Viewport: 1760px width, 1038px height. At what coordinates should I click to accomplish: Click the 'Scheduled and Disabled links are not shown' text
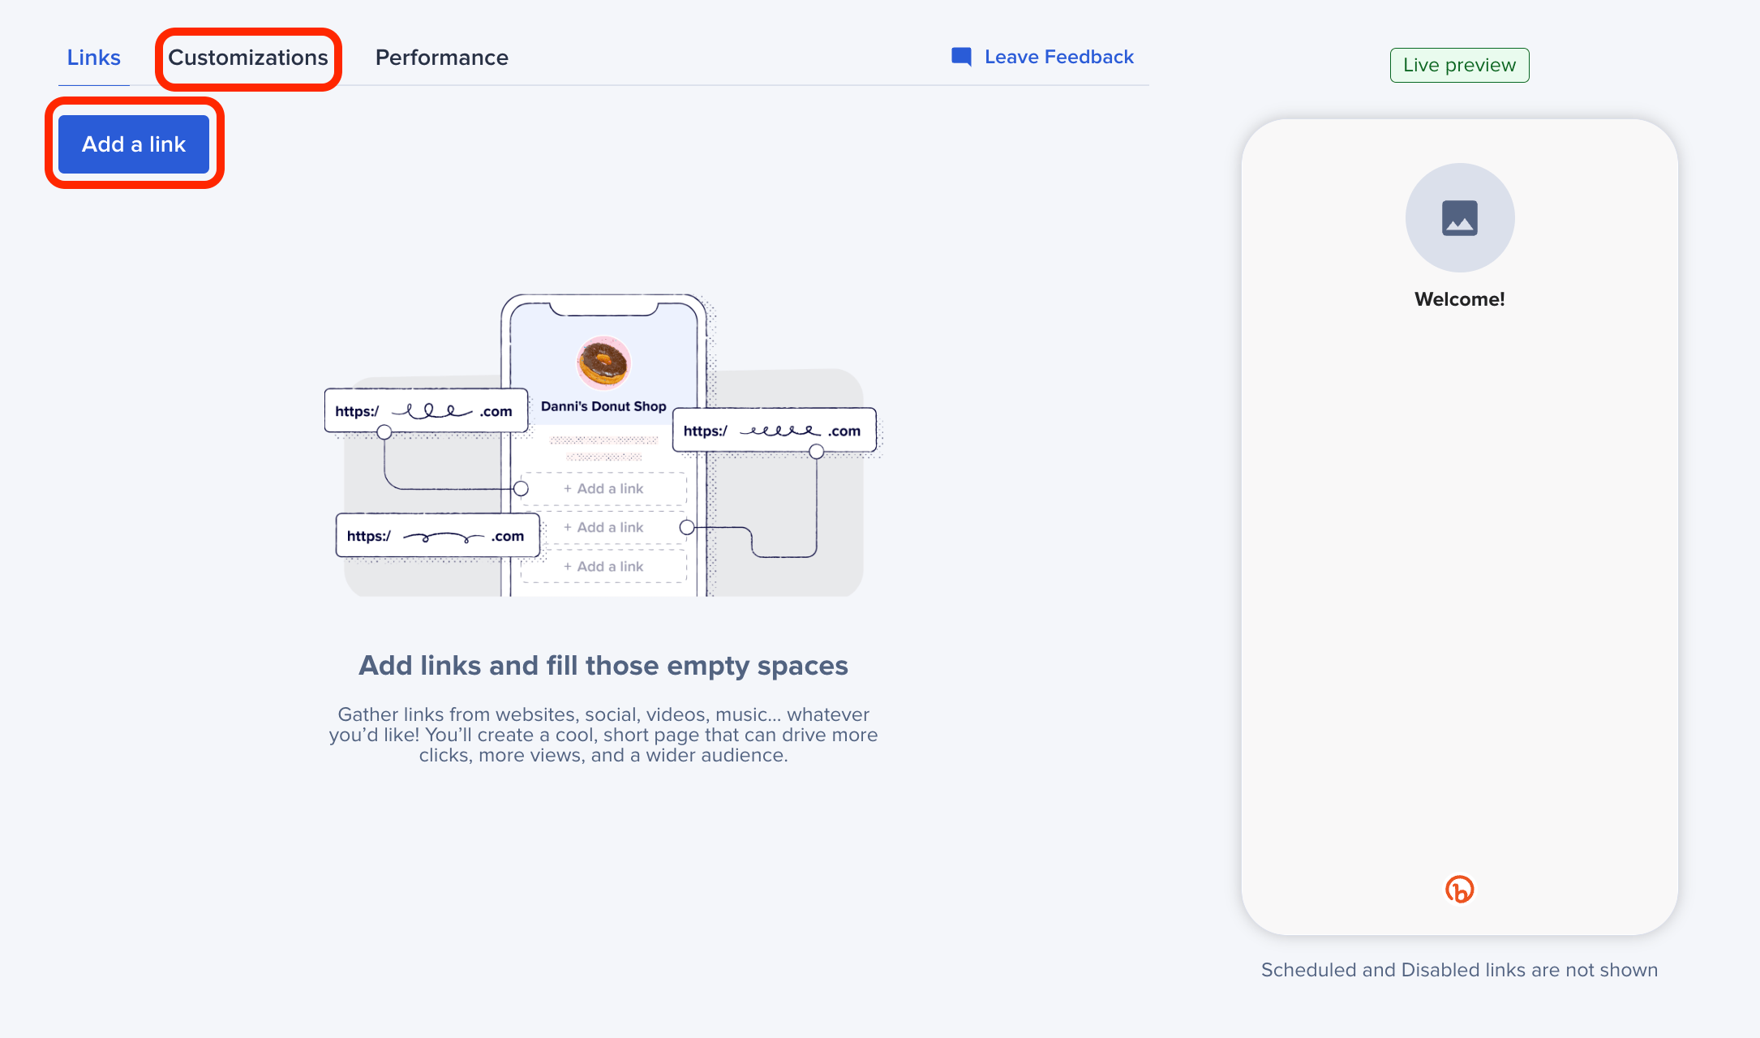click(x=1458, y=970)
